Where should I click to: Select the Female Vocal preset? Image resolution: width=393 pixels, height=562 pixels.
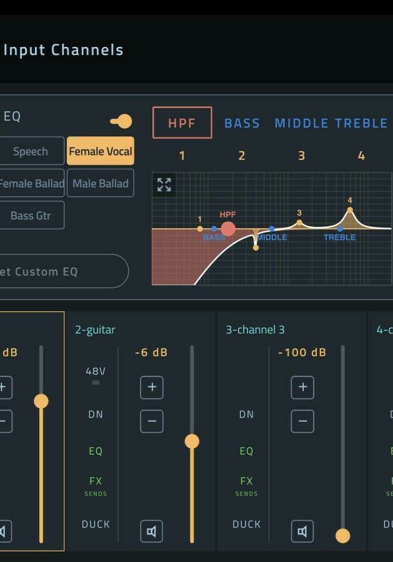tap(100, 151)
